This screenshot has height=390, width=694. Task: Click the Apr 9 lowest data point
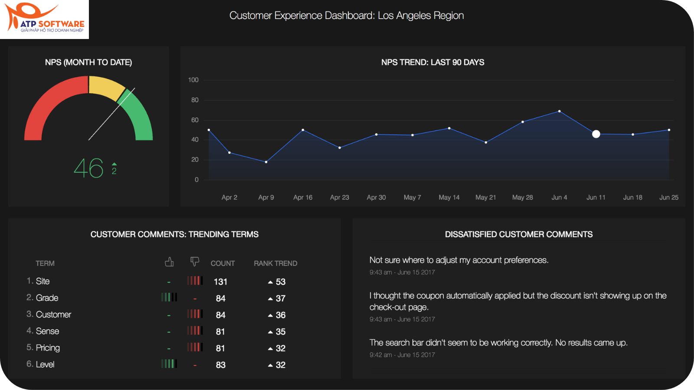tap(266, 162)
